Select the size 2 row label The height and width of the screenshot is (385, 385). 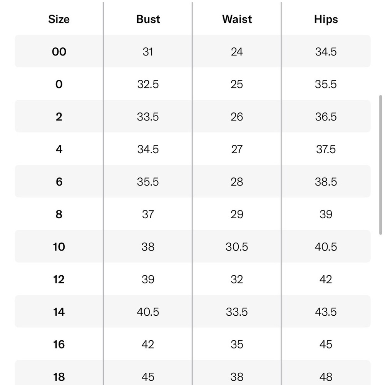click(x=59, y=117)
